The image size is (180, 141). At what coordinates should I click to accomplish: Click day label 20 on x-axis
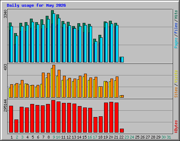coord(111,137)
